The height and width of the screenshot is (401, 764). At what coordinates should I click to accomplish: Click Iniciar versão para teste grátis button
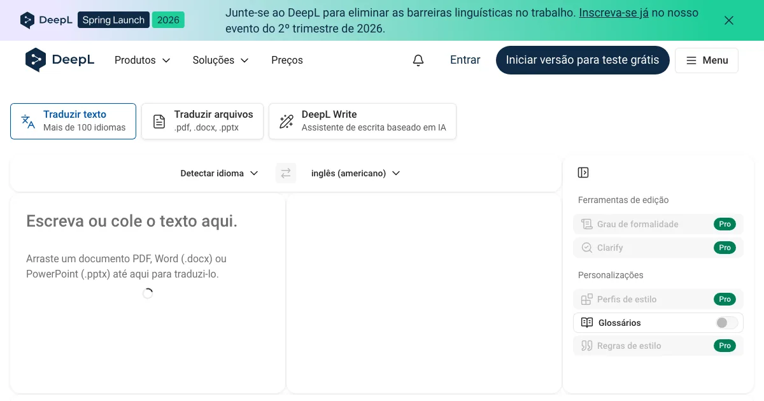tap(582, 60)
